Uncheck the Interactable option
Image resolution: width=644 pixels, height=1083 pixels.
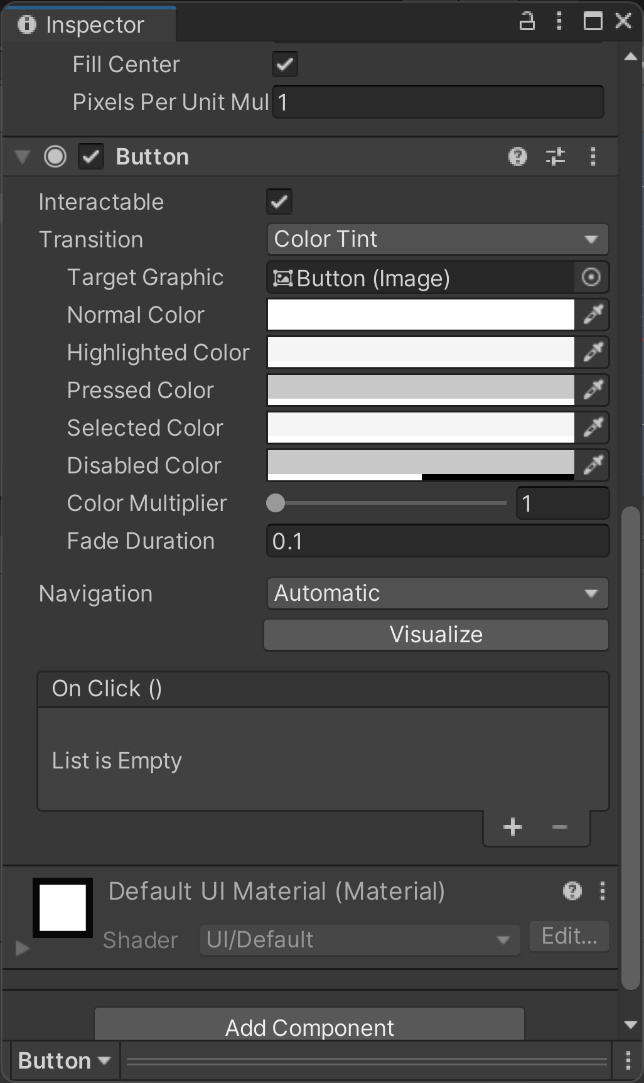pos(279,202)
